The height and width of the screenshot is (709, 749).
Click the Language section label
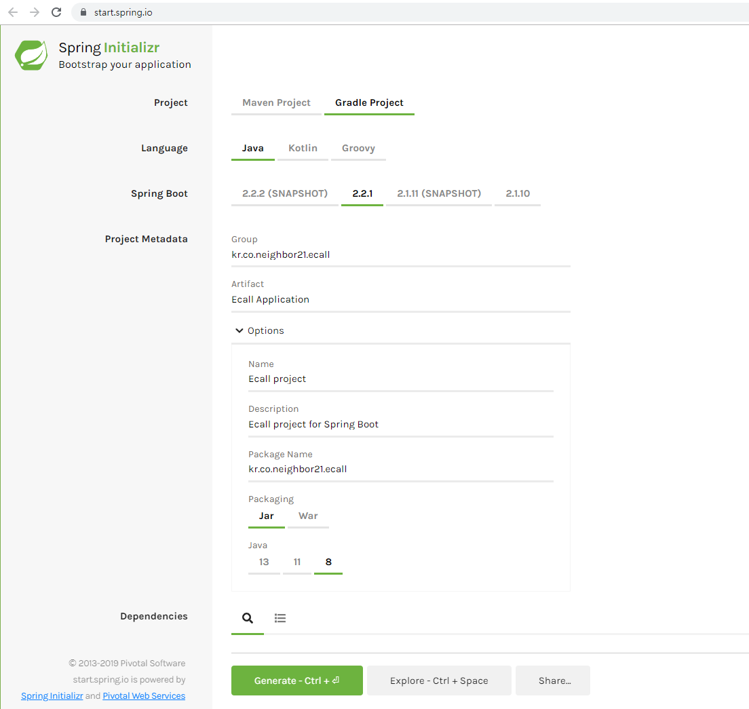164,148
